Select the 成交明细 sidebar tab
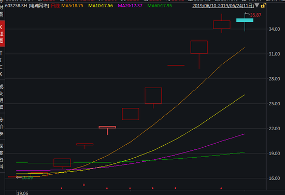The image size is (285, 195). 2,96
